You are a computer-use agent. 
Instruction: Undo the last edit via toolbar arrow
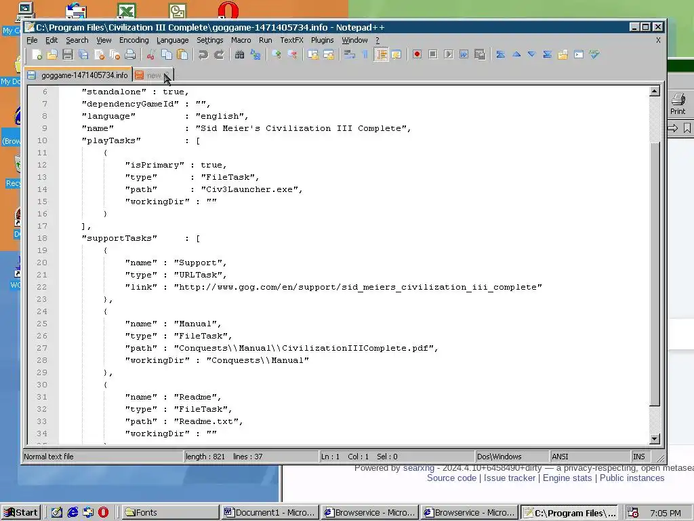coord(203,54)
